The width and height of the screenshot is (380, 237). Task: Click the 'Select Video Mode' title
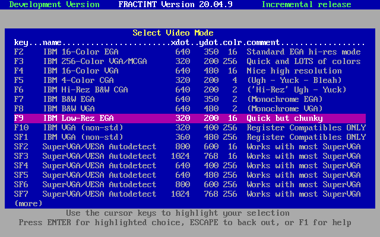[173, 33]
